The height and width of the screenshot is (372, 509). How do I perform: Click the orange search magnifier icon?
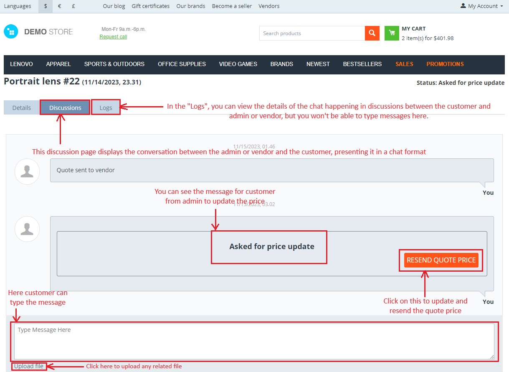[372, 33]
